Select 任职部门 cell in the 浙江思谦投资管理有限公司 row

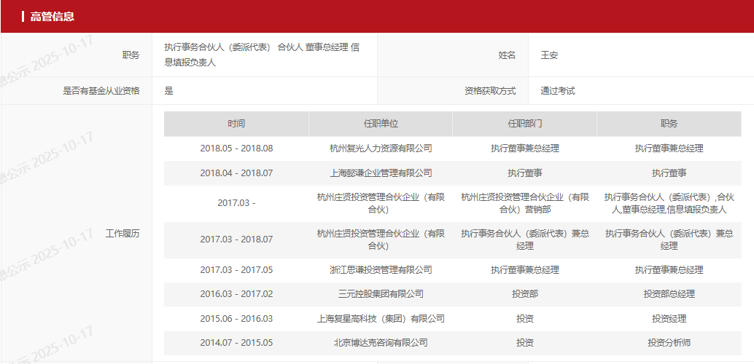click(525, 270)
